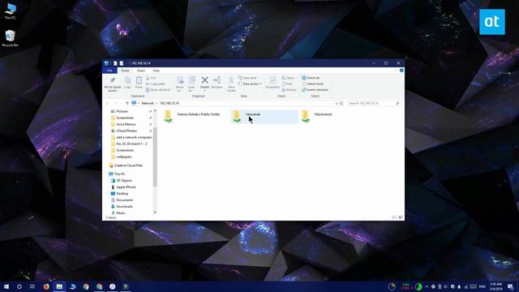Viewport: 519px width, 292px height.
Task: Click the This PC desktop icon
Action: click(11, 11)
